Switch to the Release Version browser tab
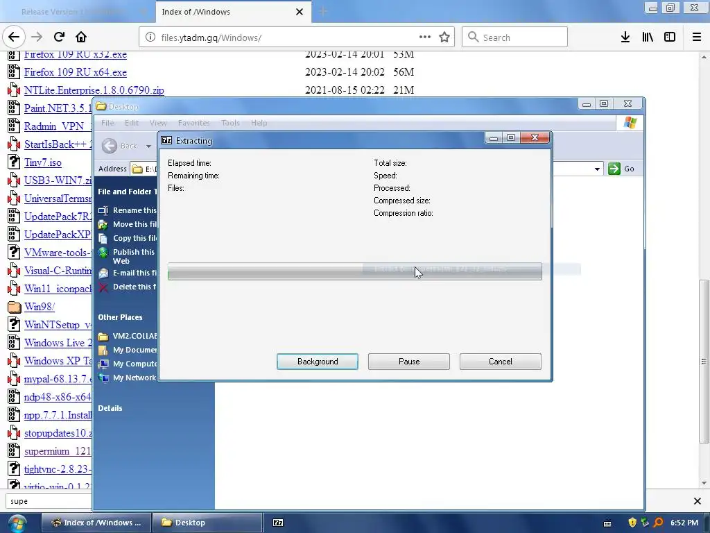This screenshot has width=710, height=533. point(78,12)
